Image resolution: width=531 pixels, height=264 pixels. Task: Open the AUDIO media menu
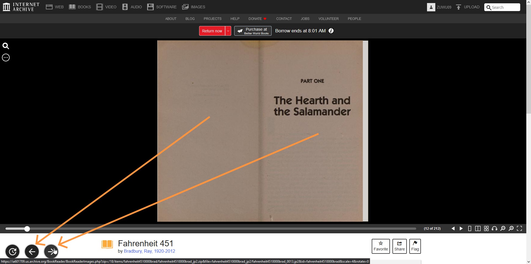pyautogui.click(x=132, y=7)
